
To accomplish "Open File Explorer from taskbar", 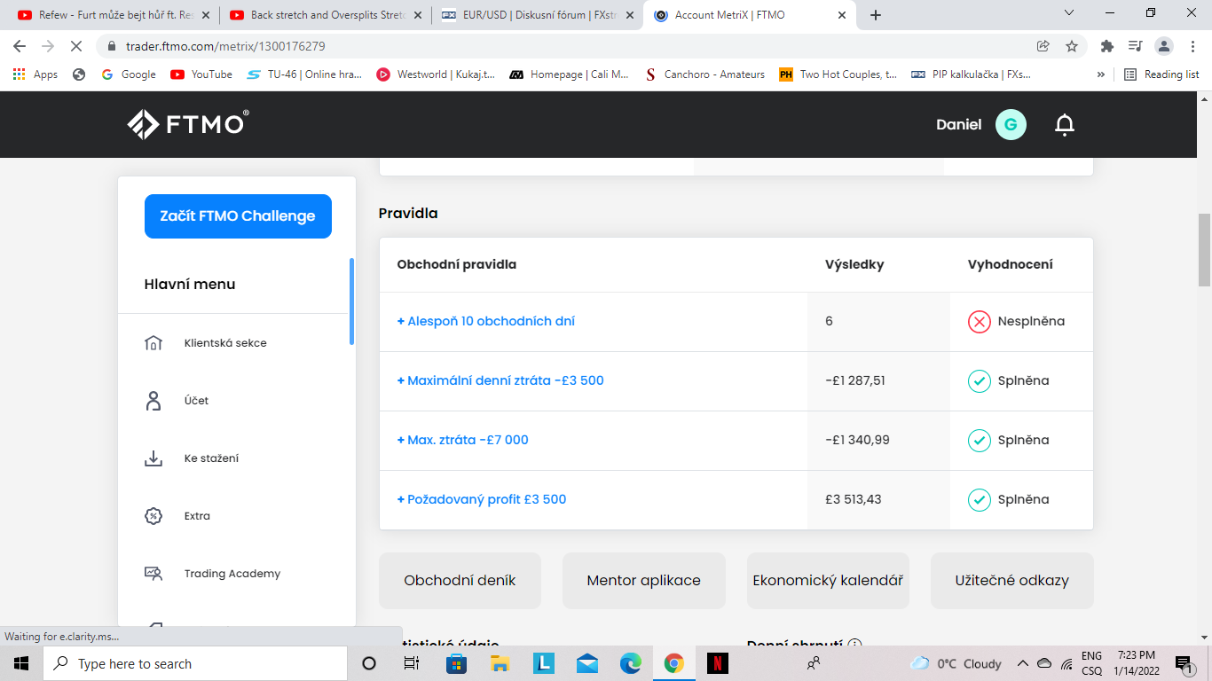I will 500,663.
